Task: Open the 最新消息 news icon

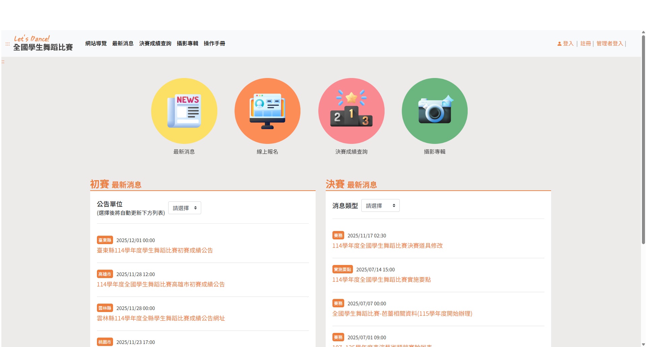Action: [184, 111]
